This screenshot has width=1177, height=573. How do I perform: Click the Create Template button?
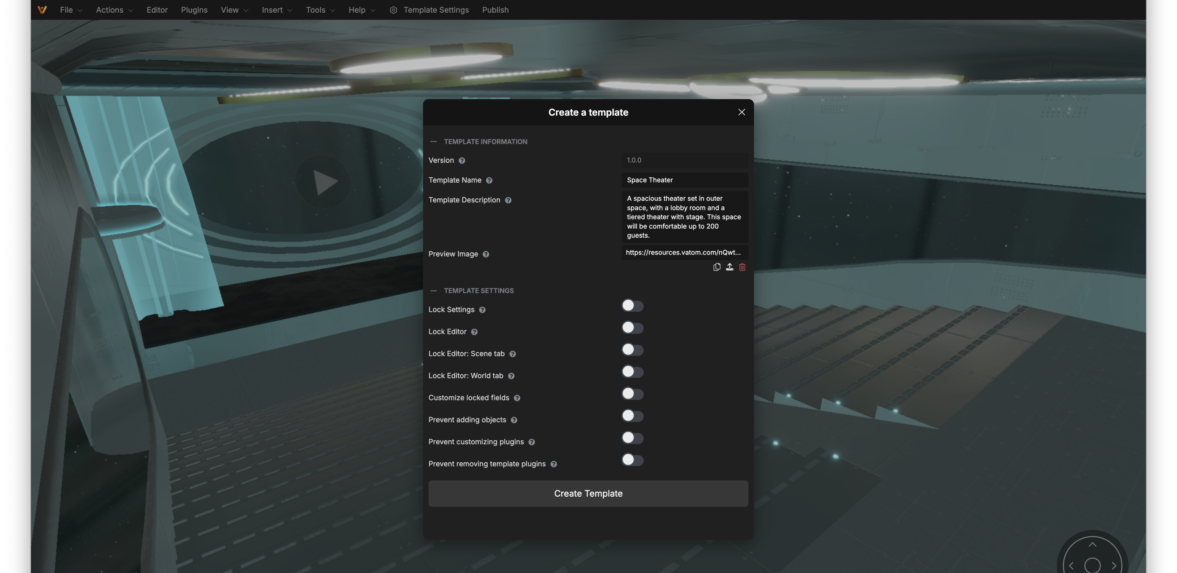[588, 493]
